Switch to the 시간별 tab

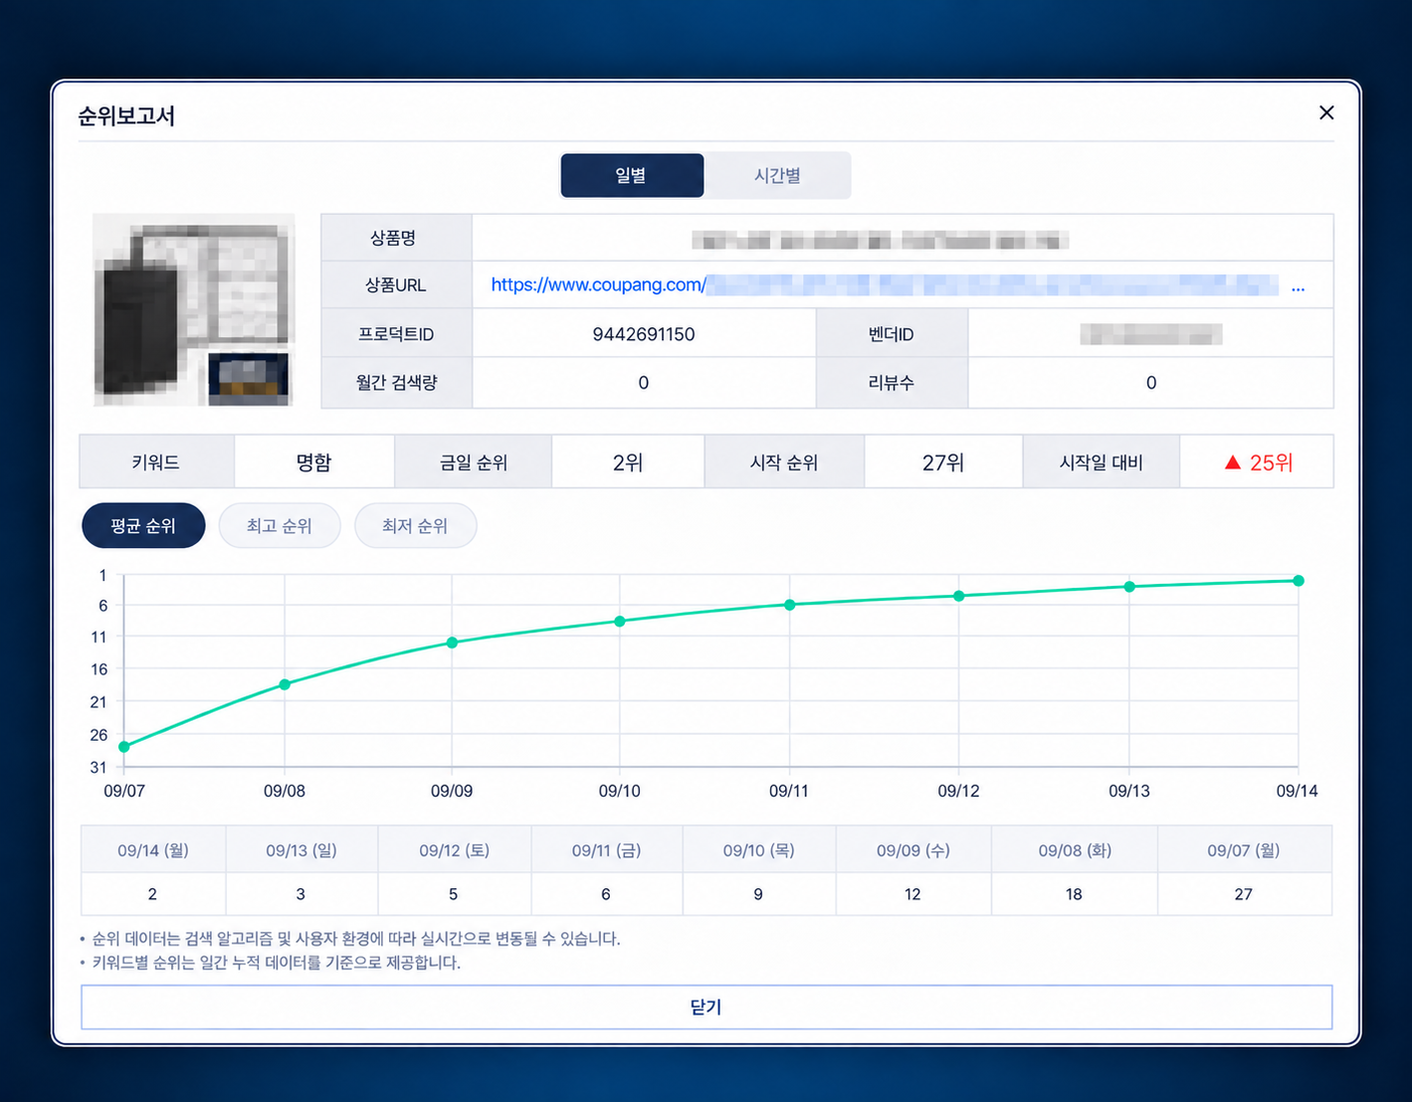pos(777,175)
